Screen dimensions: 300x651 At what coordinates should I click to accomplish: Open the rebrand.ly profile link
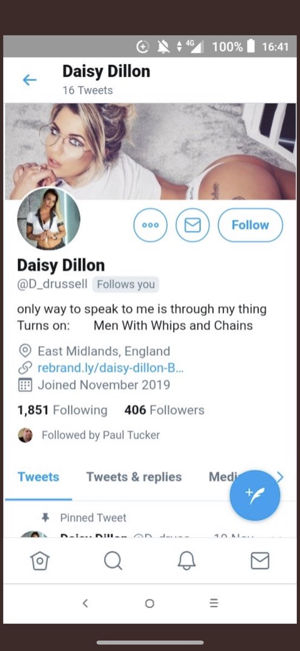(110, 368)
